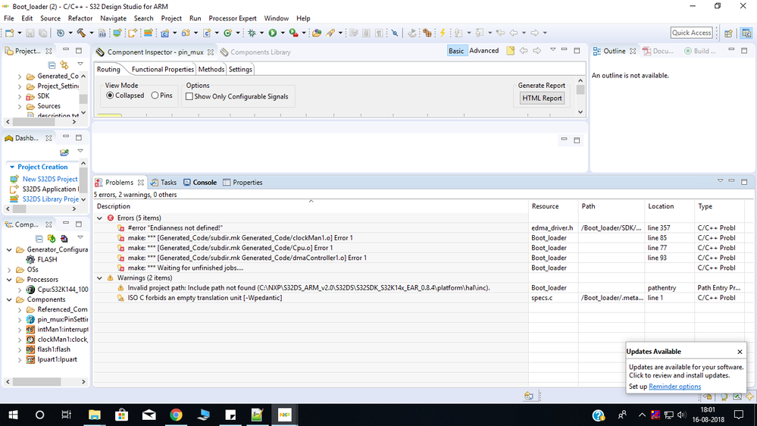
Task: Close the Updates Available popup
Action: click(x=740, y=352)
